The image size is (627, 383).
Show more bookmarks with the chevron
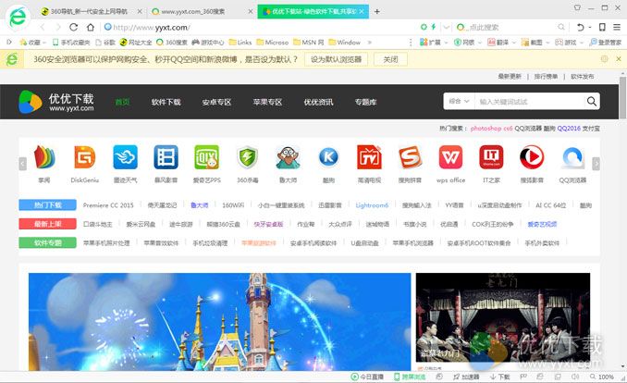pyautogui.click(x=370, y=43)
